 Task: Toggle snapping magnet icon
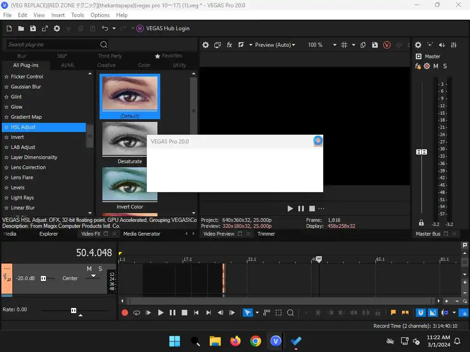pyautogui.click(x=421, y=313)
